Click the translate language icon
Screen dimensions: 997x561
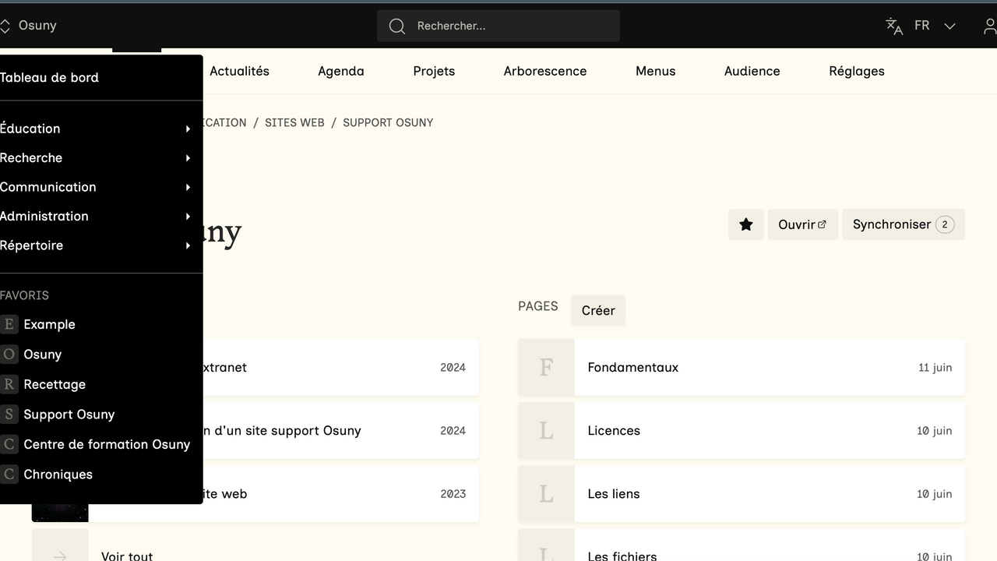tap(894, 26)
